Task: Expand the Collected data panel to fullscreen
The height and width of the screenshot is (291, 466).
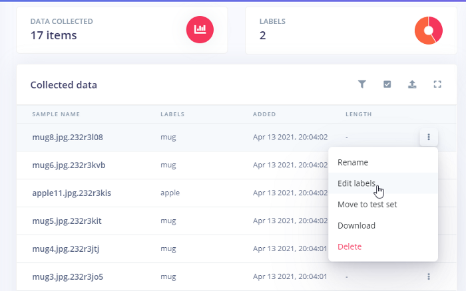Action: (437, 84)
